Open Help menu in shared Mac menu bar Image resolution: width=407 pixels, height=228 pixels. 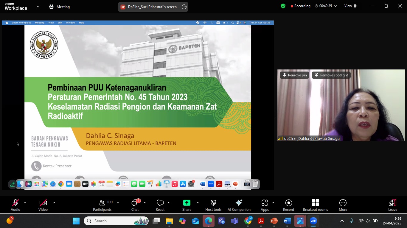[x=82, y=23]
